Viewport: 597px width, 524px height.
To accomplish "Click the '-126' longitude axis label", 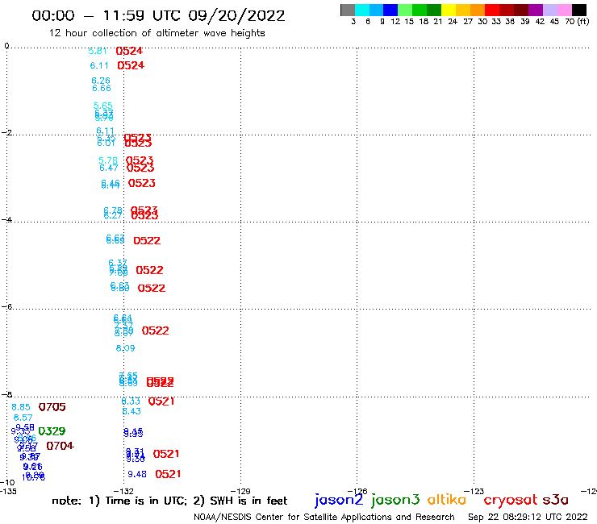I will coord(357,491).
